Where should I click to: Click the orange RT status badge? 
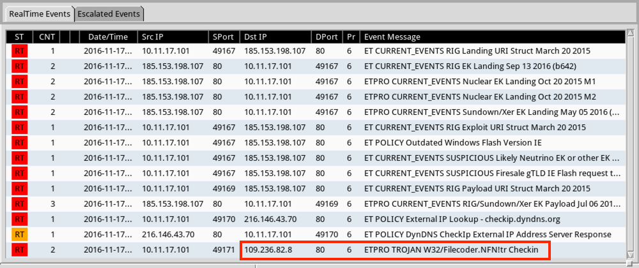(19, 234)
